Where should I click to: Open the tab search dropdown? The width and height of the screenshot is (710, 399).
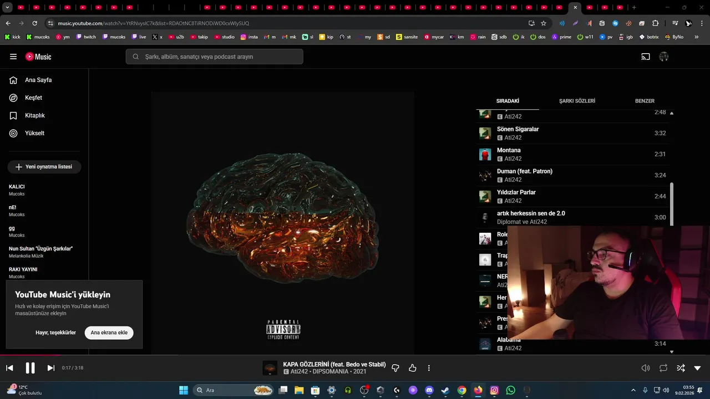[7, 7]
